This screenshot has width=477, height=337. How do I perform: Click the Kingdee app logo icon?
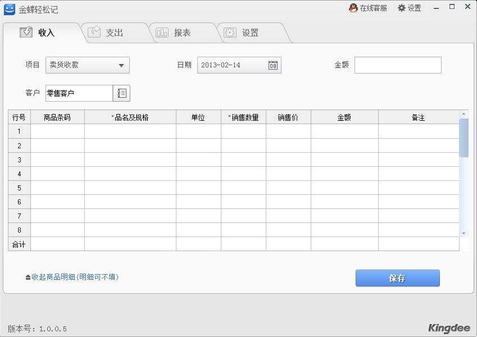click(x=10, y=9)
